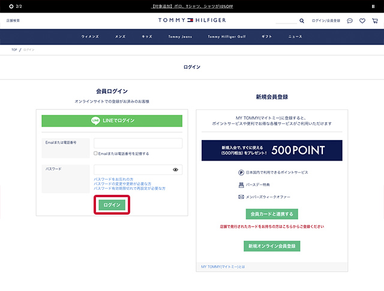384x291 pixels.
Task: Click 会員カードと連携する button
Action: click(x=272, y=214)
